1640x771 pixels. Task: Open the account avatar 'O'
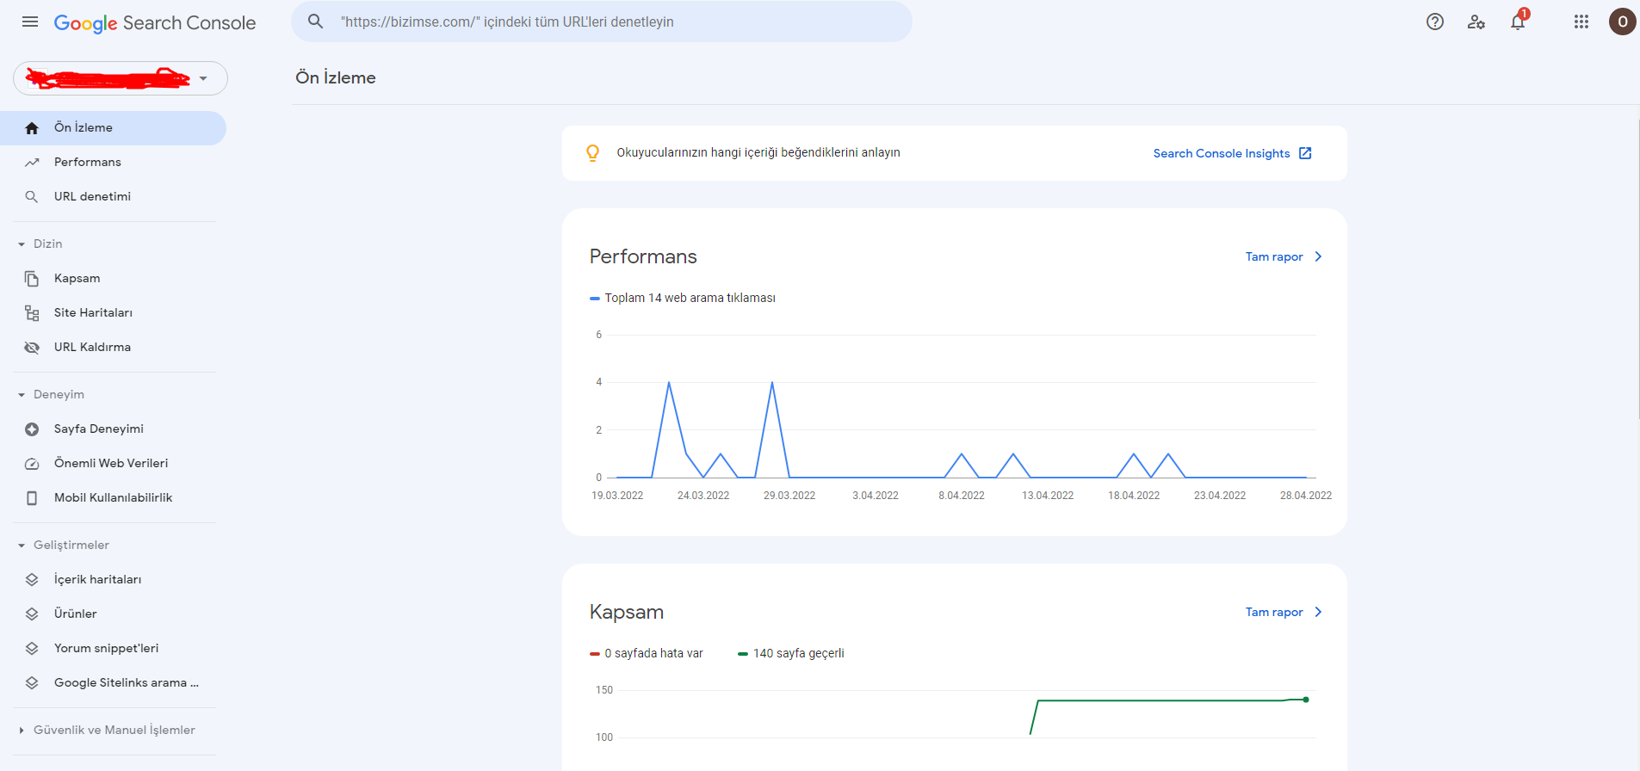[x=1623, y=22]
